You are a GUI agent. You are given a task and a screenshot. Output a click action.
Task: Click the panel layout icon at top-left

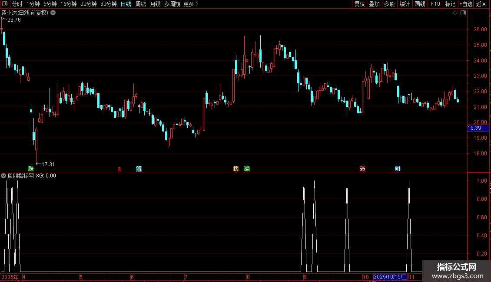click(4, 4)
